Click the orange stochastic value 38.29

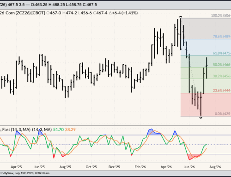(x=70, y=130)
